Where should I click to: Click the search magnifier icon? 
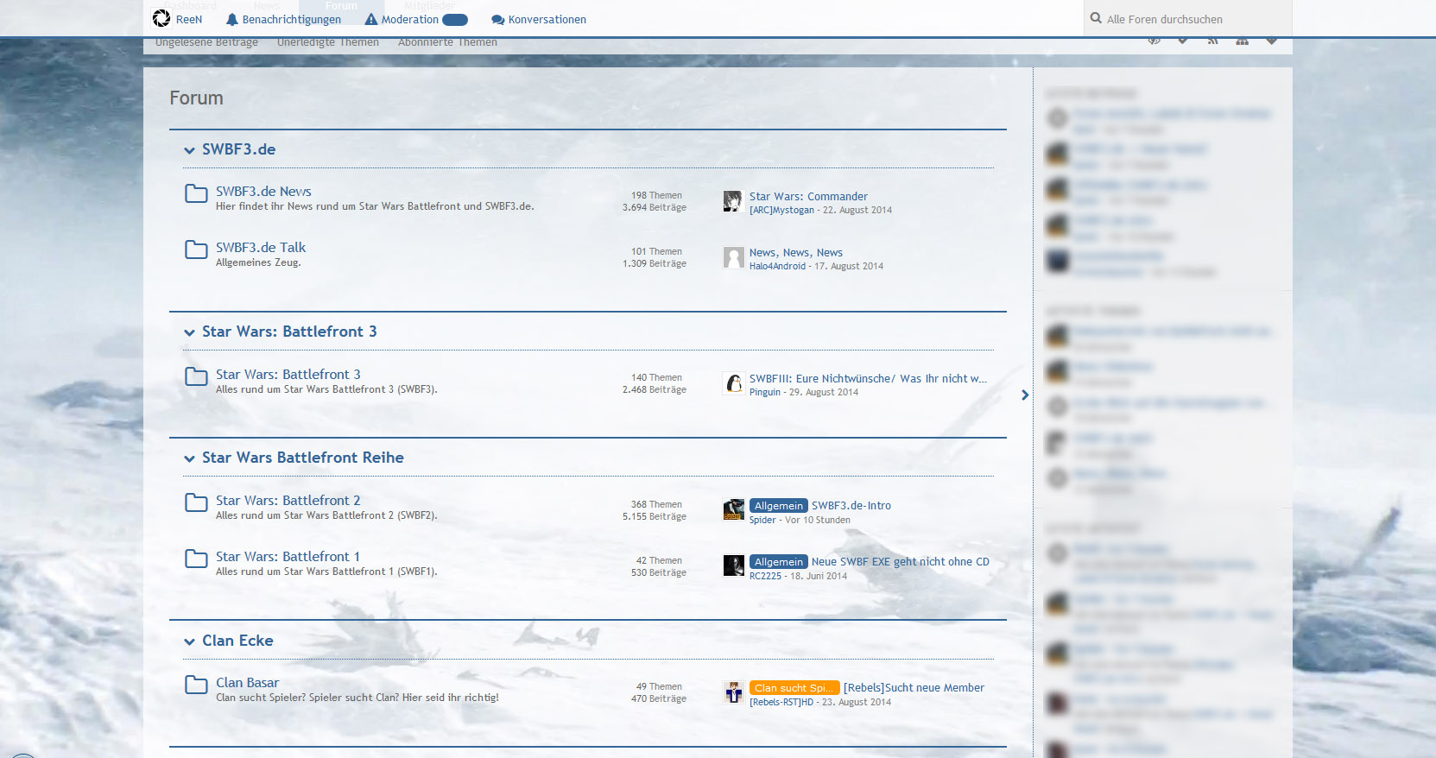tap(1096, 18)
